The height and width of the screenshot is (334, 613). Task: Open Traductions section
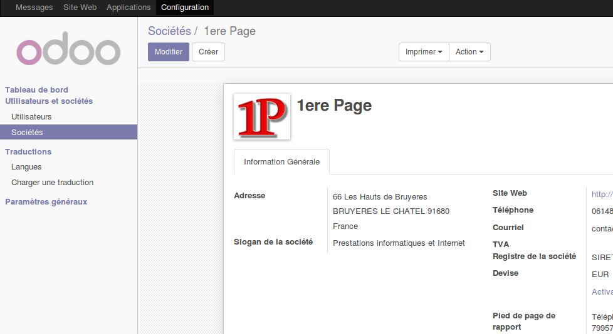coord(28,152)
